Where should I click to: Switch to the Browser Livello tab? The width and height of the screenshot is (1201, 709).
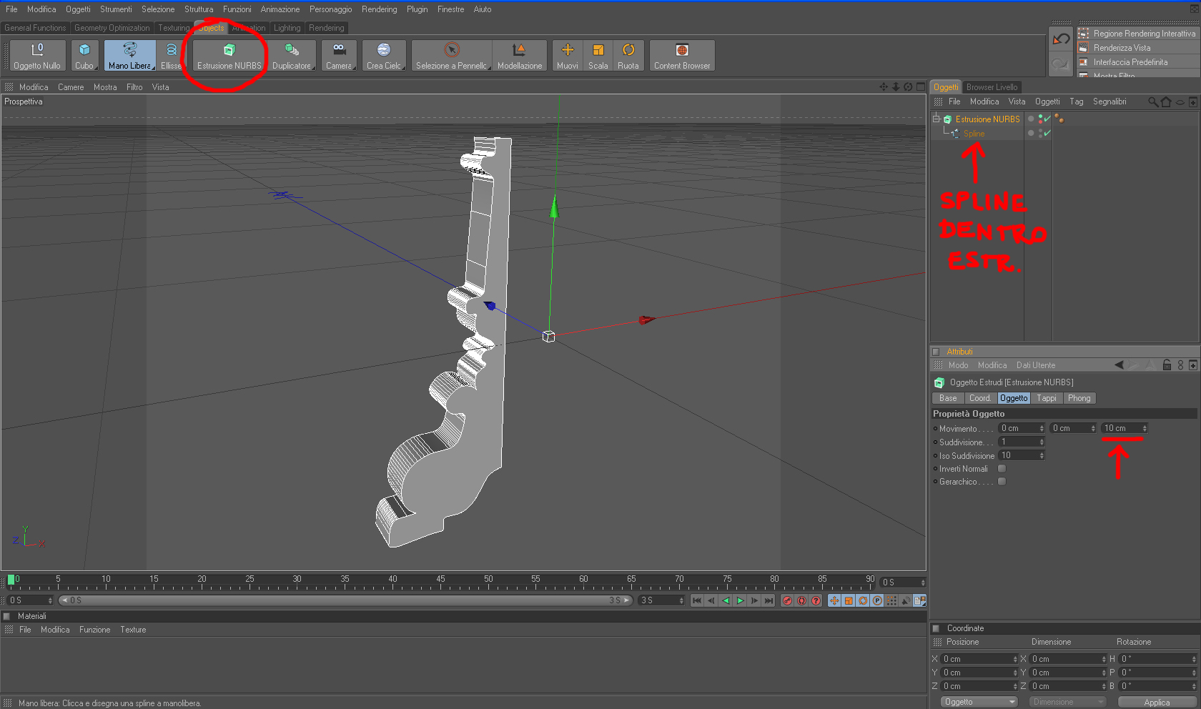coord(992,87)
